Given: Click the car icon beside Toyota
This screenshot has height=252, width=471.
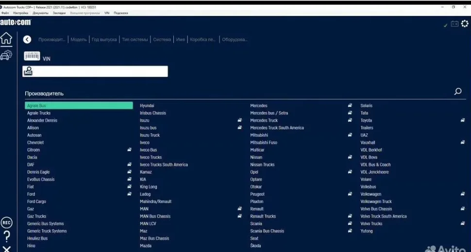Looking at the screenshot, I should (463, 120).
